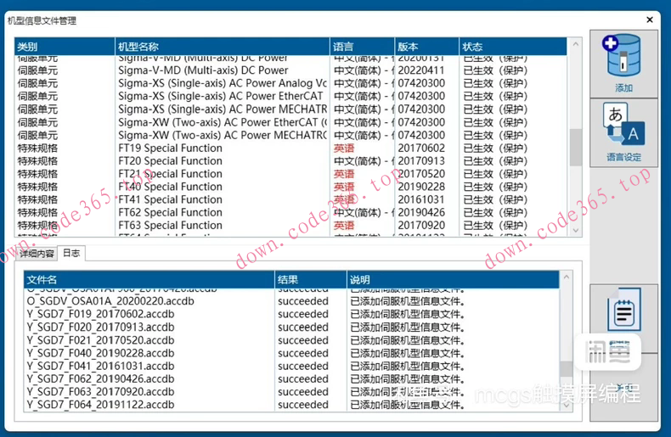This screenshot has width=671, height=437.
Task: Select Y_SGD7_F063_20170920.accdb log entry
Action: 291,392
